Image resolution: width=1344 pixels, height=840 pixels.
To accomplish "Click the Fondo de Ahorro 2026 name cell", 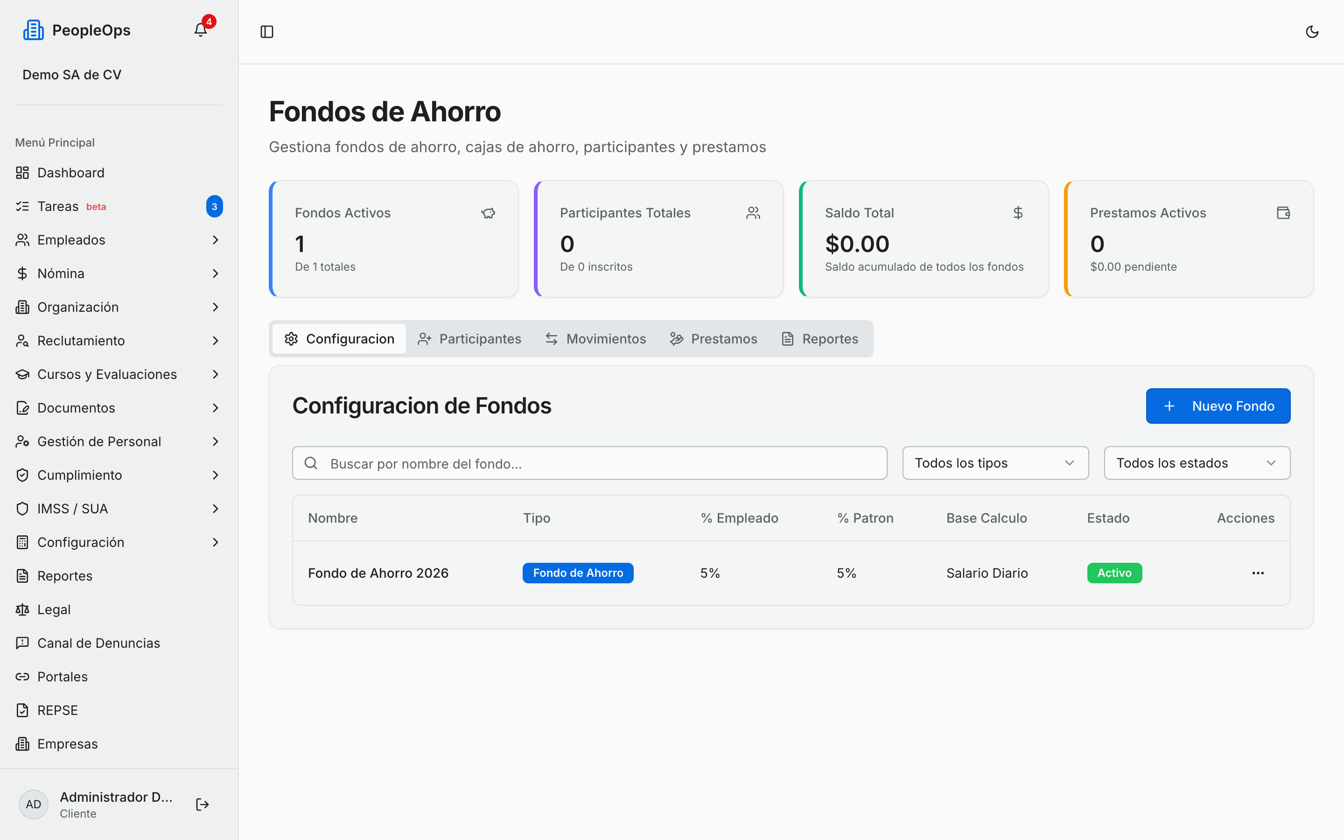I will 378,573.
